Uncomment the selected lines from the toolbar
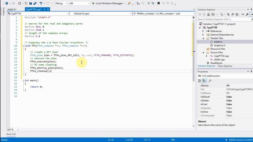This screenshot has height=142, width=253. 153,3
